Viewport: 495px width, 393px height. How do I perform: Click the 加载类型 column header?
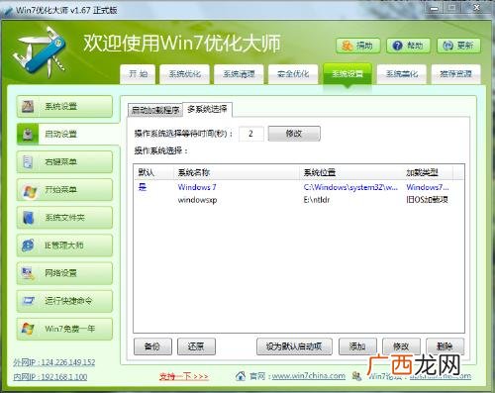[x=428, y=172]
